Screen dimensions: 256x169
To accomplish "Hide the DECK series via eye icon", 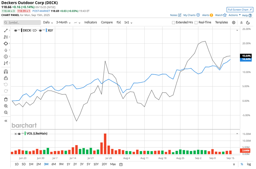I will pyautogui.click(x=16, y=31).
